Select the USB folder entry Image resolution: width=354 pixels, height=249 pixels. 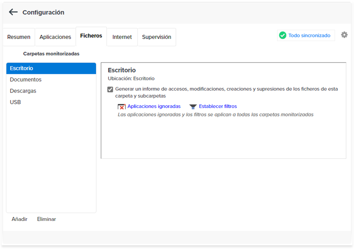coord(51,102)
